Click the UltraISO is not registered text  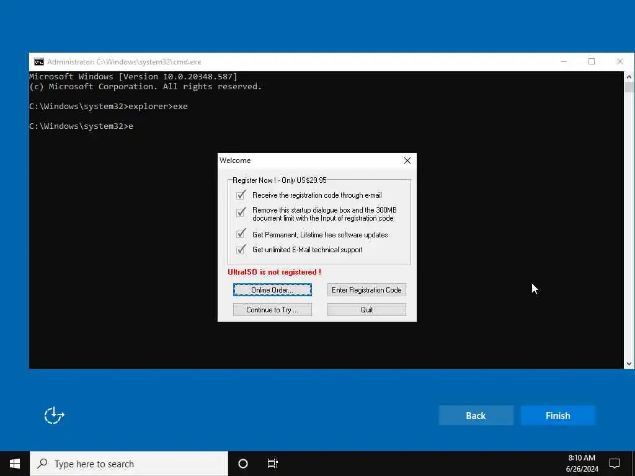pyautogui.click(x=274, y=272)
